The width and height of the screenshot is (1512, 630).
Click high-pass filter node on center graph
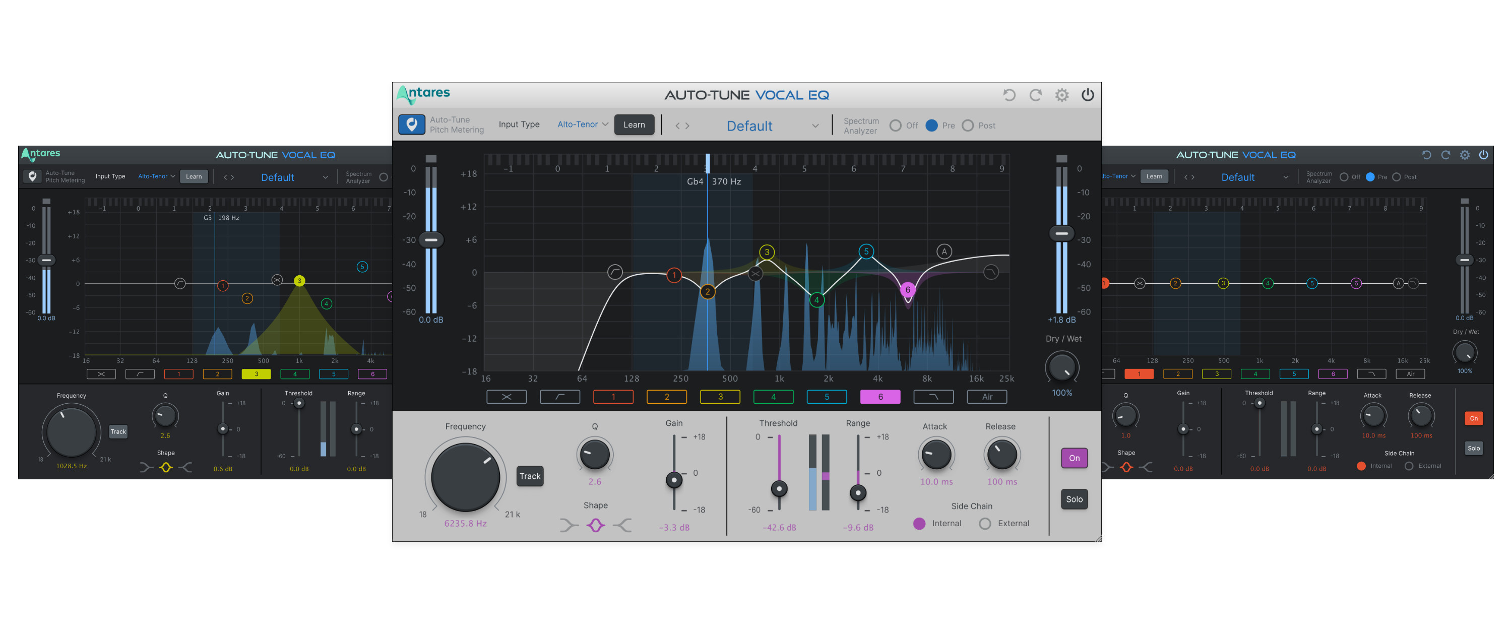point(614,272)
